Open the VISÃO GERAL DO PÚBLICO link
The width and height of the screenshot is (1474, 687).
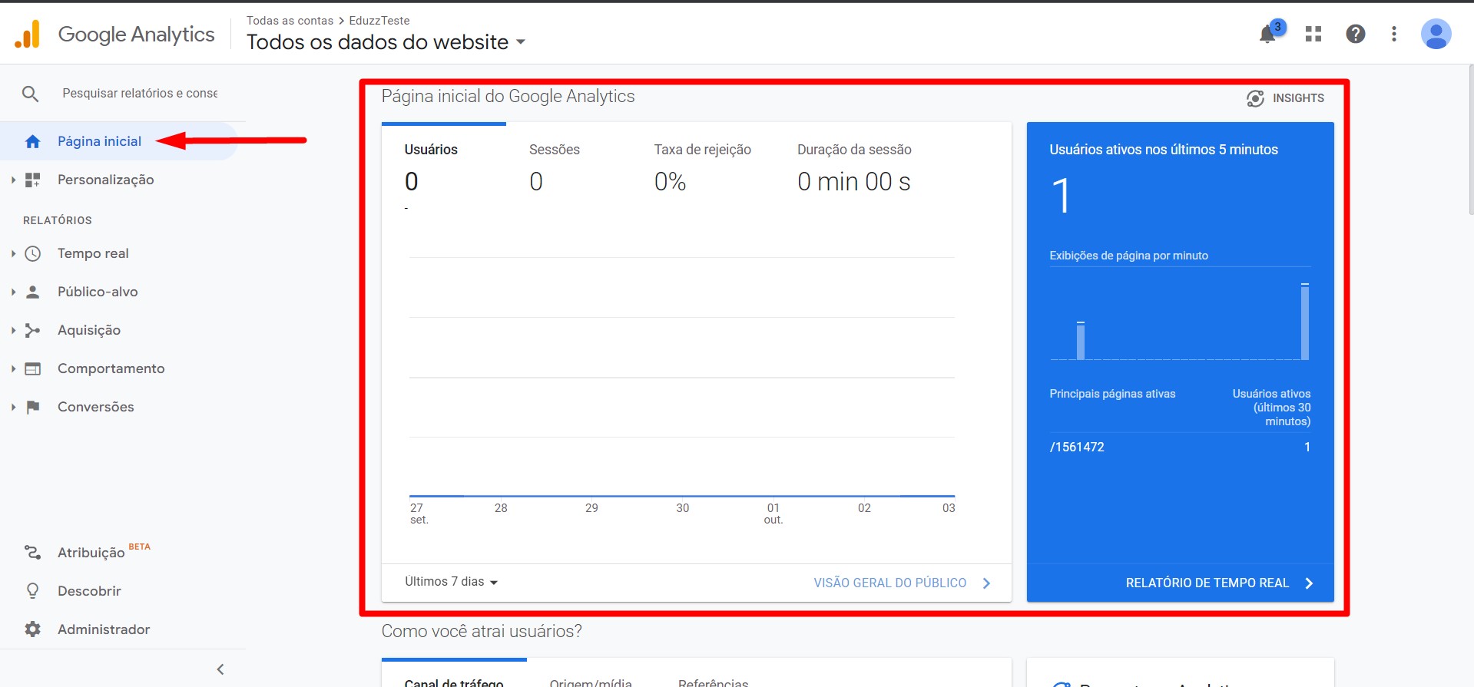[x=902, y=583]
